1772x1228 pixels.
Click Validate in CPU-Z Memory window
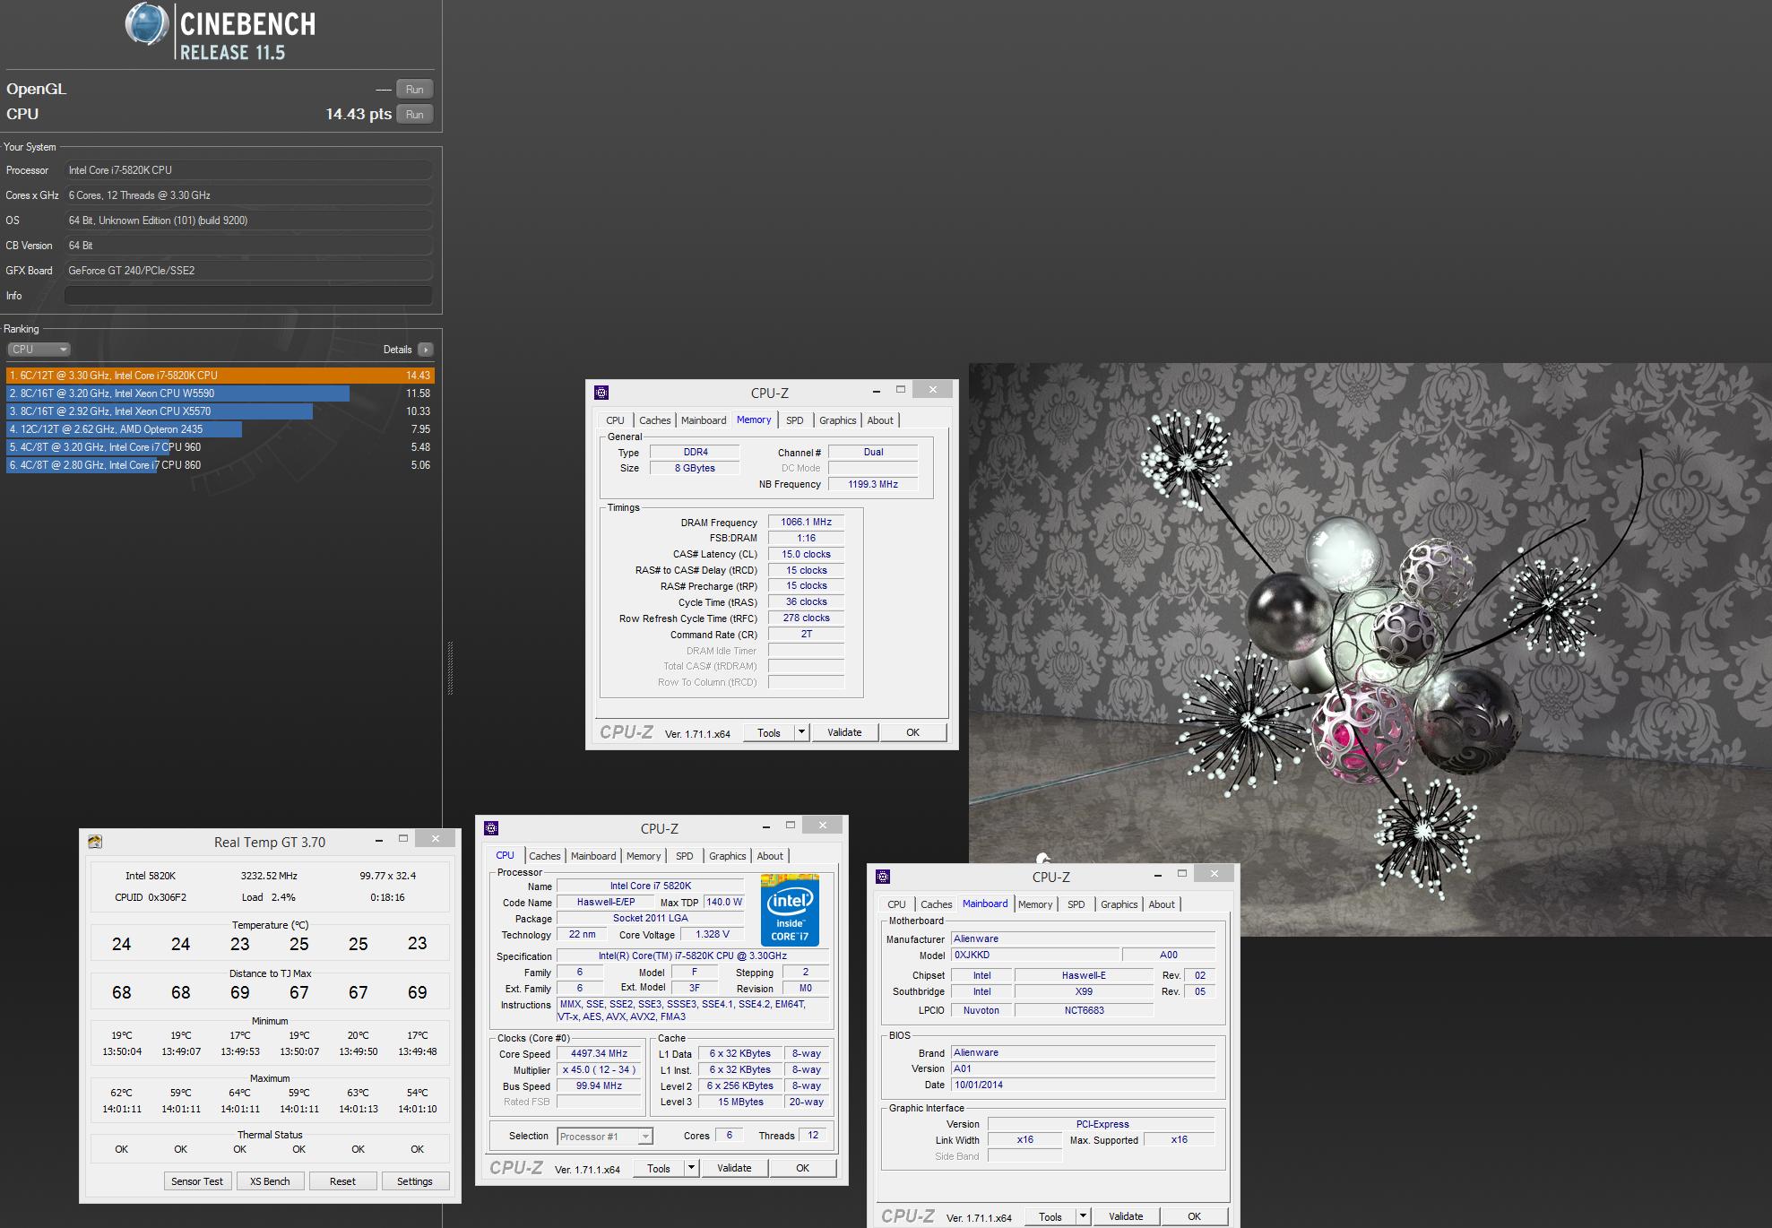[844, 732]
